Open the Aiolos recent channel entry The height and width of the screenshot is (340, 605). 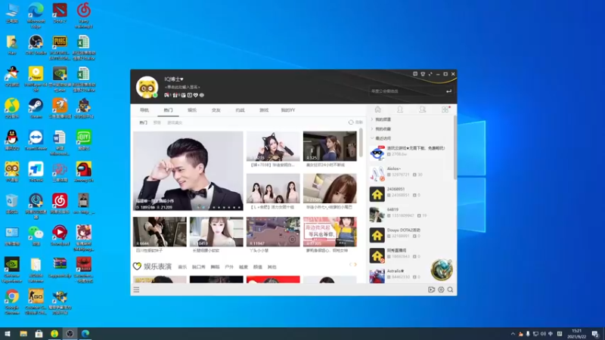point(410,174)
